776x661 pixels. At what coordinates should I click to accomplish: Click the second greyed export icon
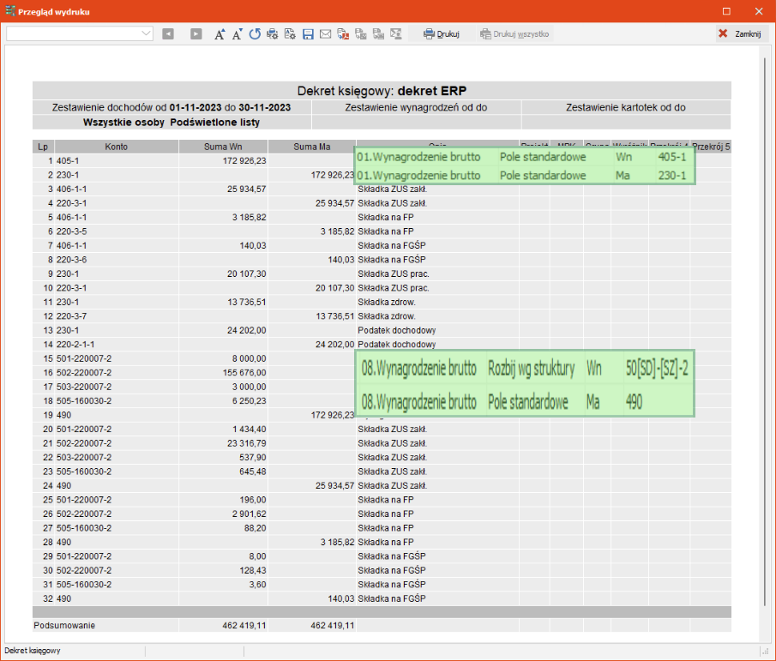(x=379, y=33)
